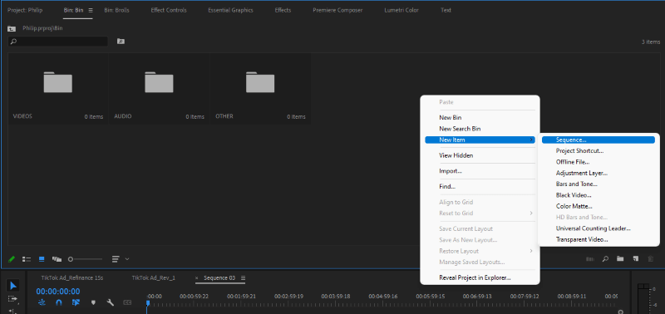
Task: Expand the sort icons dropdown chevron
Action: (127, 259)
